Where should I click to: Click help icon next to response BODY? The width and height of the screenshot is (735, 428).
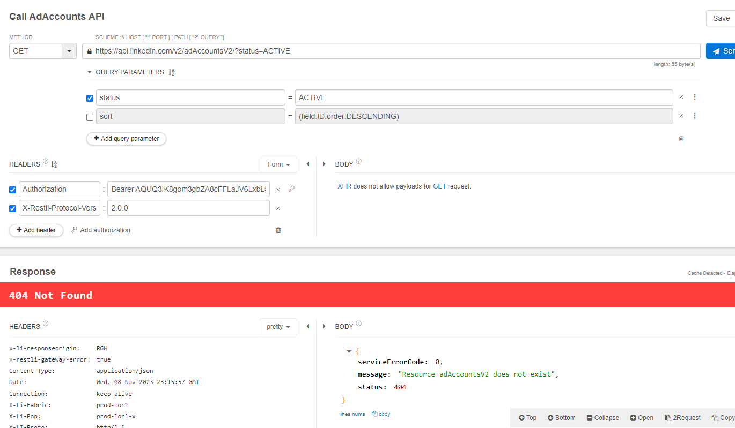tap(358, 324)
